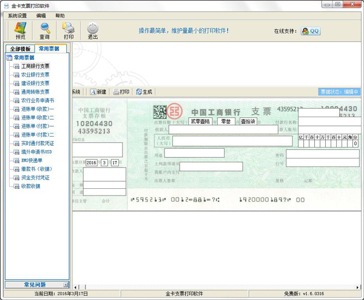Select 收款收据 template text
364x300 pixels.
pyautogui.click(x=31, y=186)
